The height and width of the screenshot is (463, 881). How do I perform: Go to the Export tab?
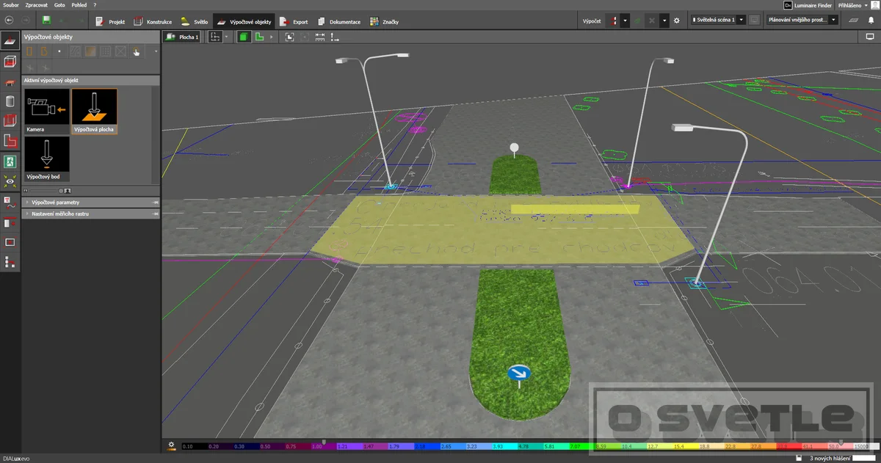click(294, 21)
